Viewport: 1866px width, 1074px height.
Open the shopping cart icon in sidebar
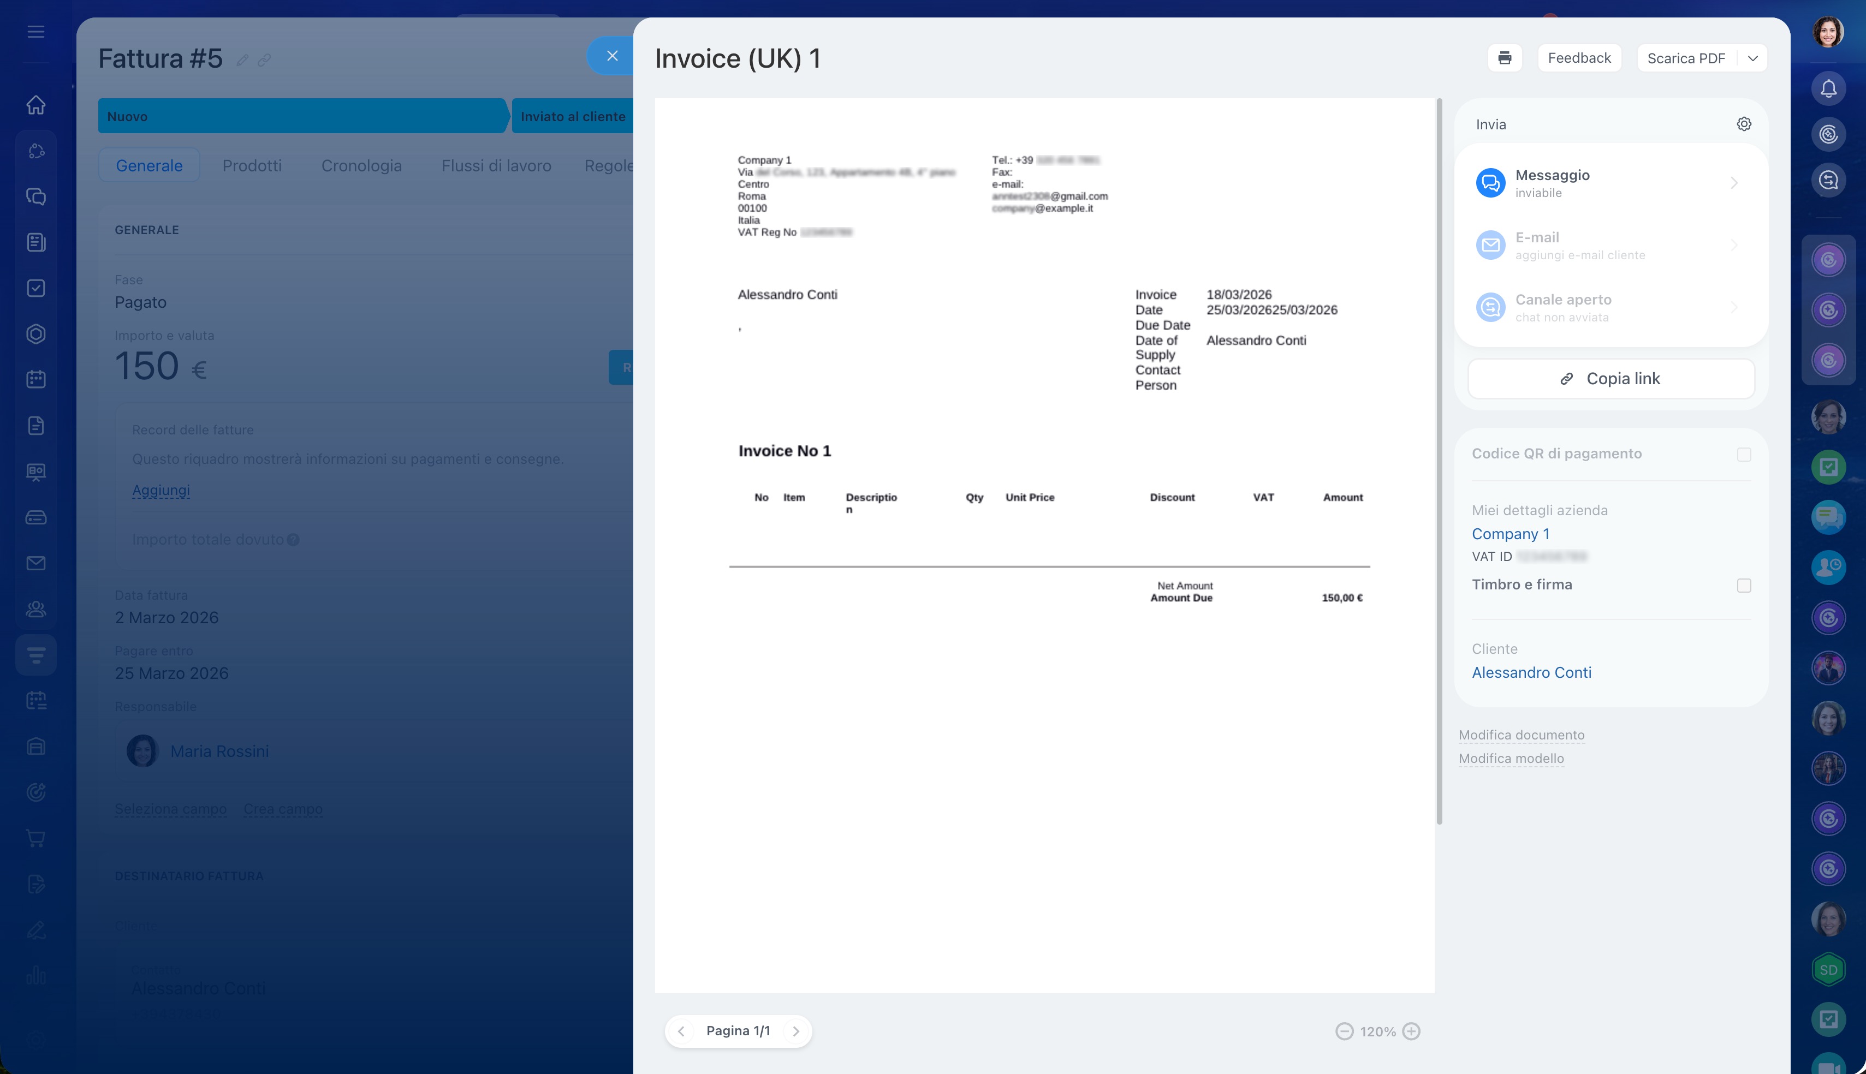[36, 838]
